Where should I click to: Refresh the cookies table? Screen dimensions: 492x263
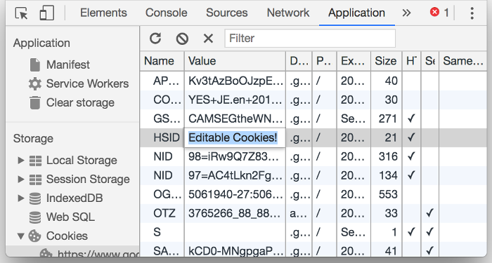(x=155, y=38)
